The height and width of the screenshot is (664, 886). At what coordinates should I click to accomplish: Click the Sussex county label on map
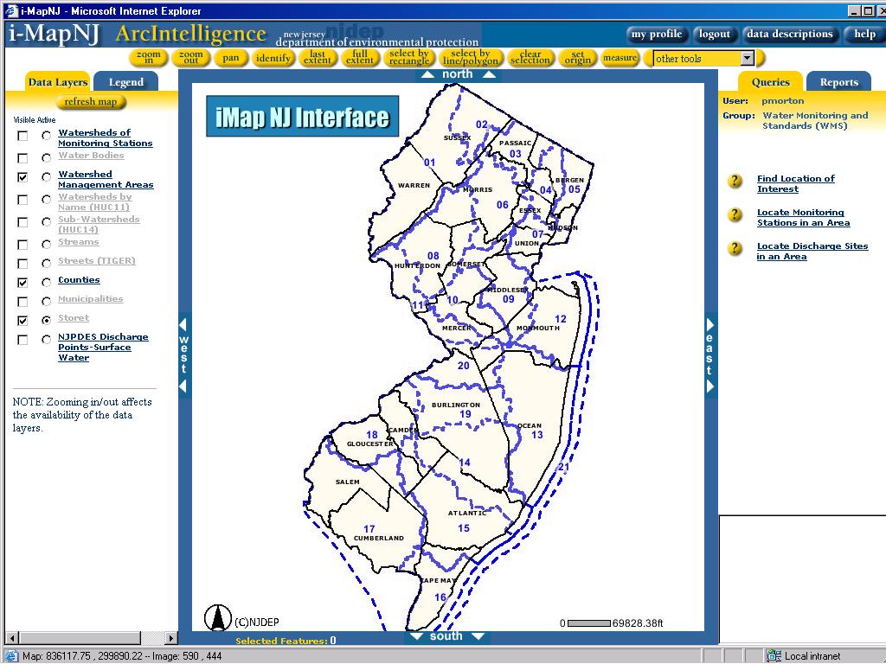pyautogui.click(x=457, y=137)
